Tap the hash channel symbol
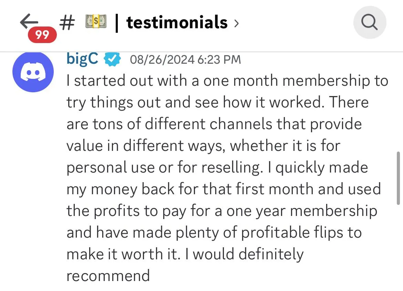Image resolution: width=403 pixels, height=291 pixels. coord(67,22)
